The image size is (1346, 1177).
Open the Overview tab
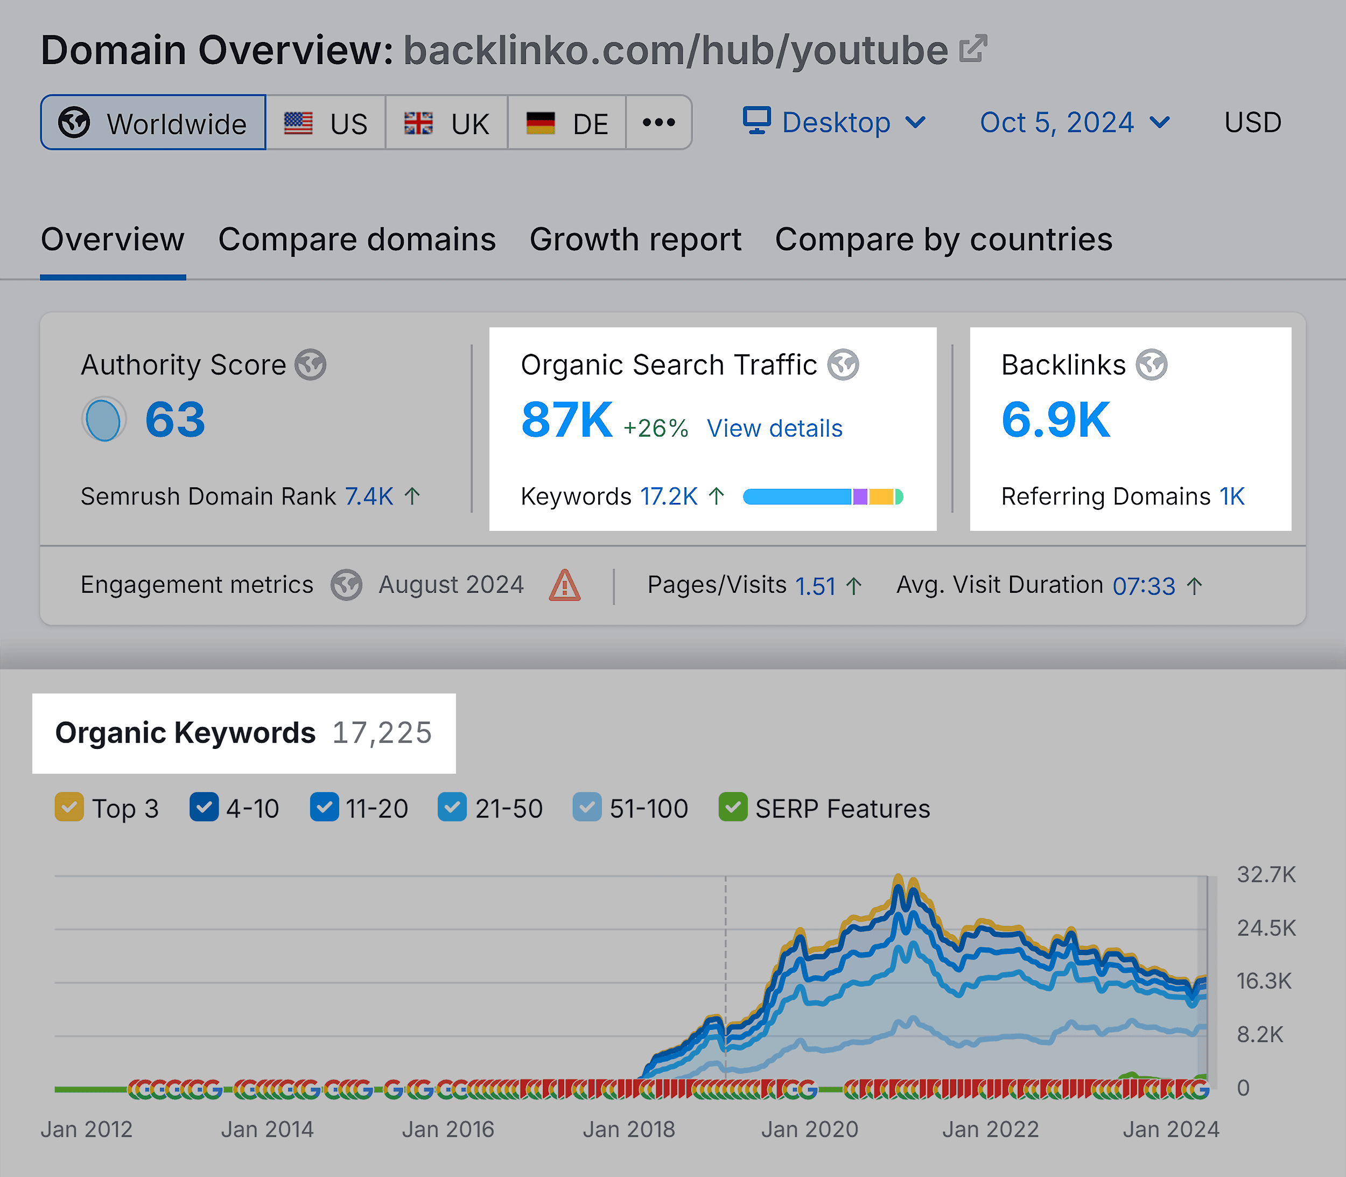(x=113, y=239)
